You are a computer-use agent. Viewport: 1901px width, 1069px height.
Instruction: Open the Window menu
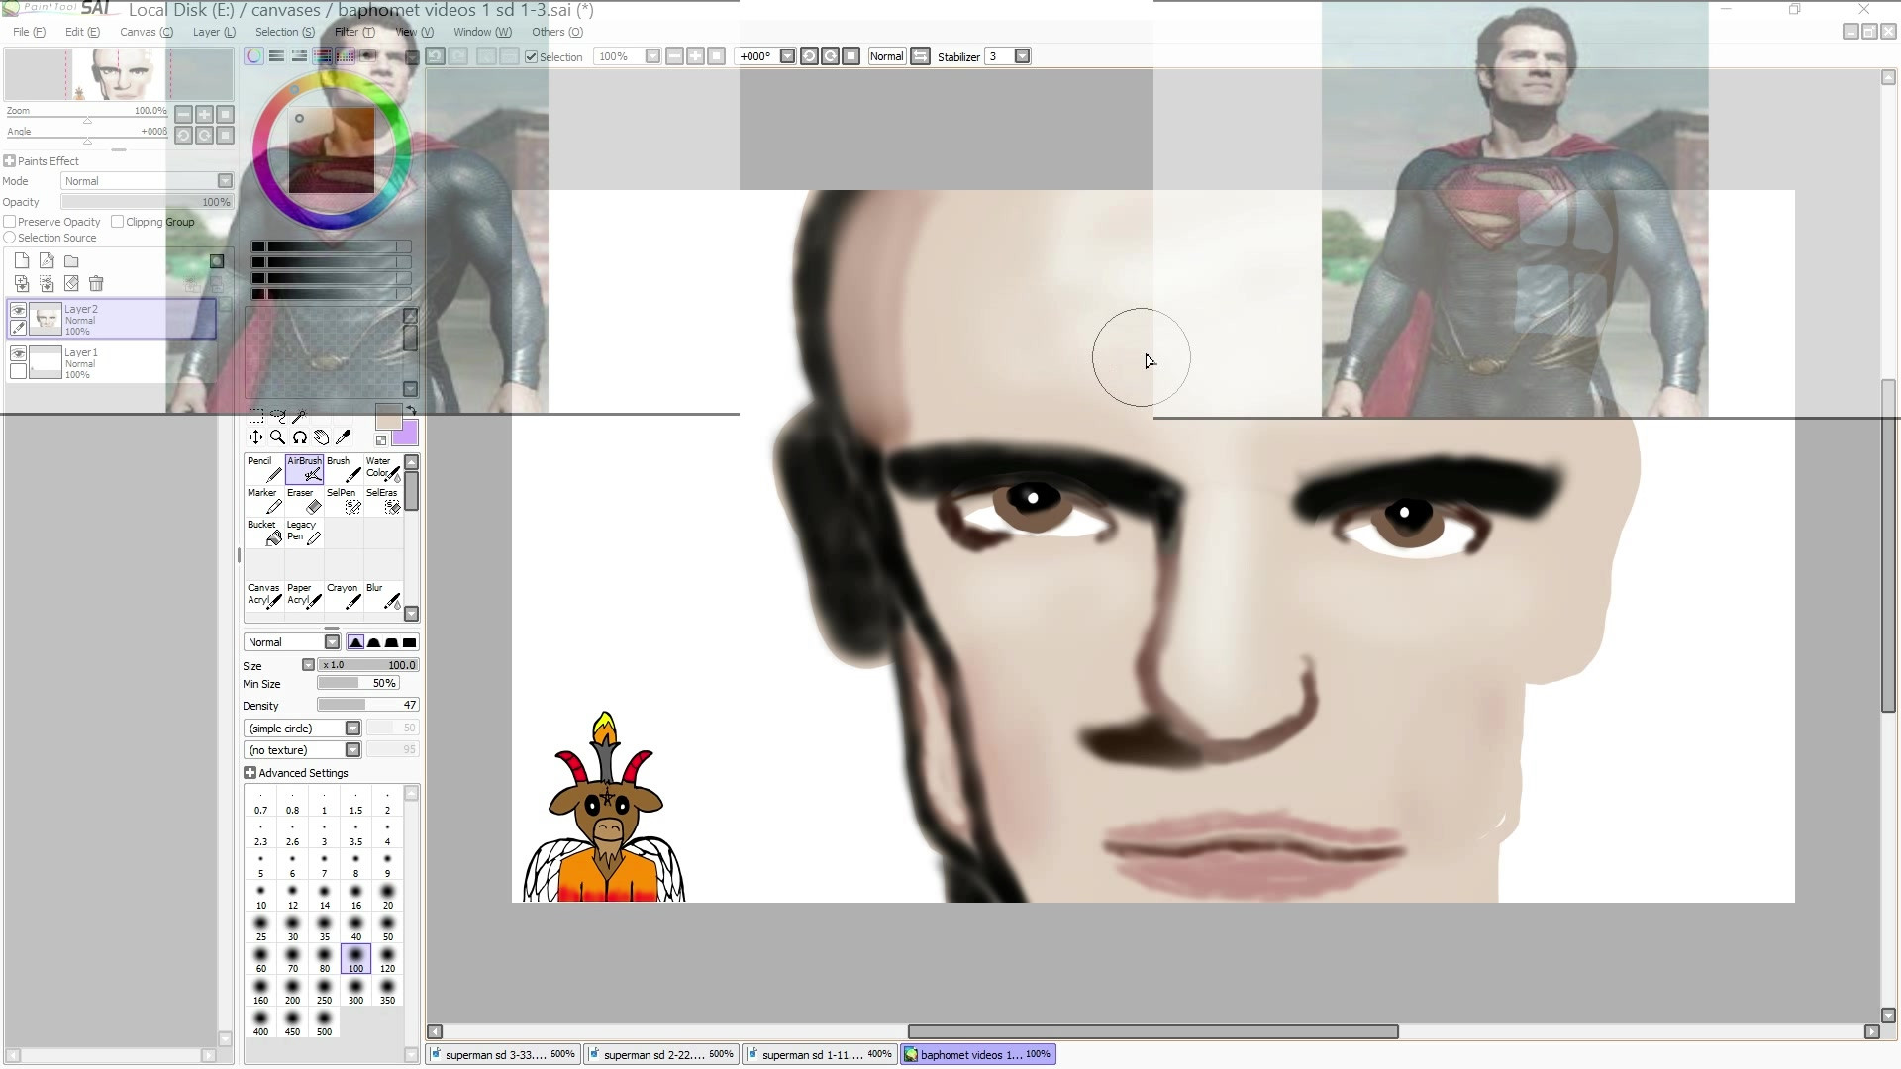(x=482, y=32)
